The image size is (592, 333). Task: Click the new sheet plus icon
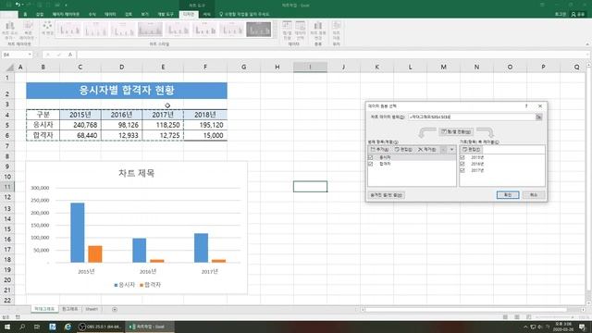pyautogui.click(x=115, y=309)
